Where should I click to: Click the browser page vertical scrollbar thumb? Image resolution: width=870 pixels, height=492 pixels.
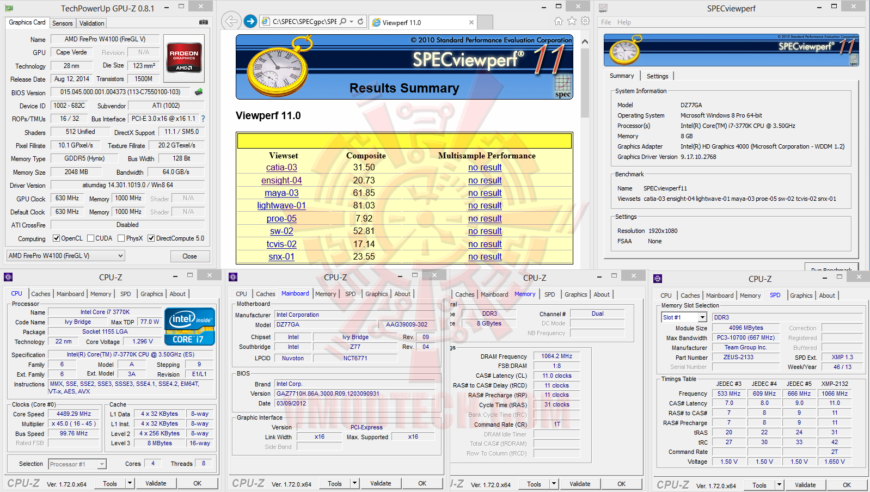click(585, 83)
